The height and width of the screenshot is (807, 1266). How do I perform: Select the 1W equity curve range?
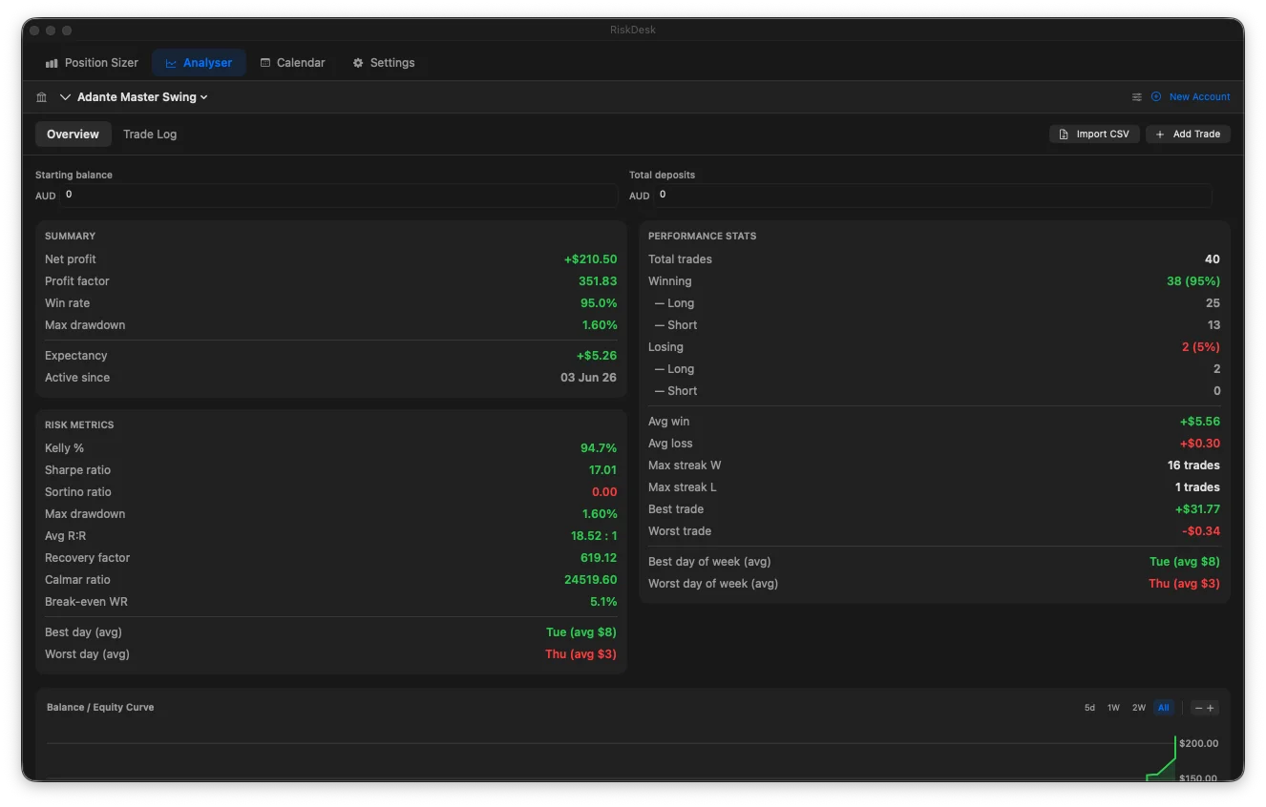pos(1113,708)
